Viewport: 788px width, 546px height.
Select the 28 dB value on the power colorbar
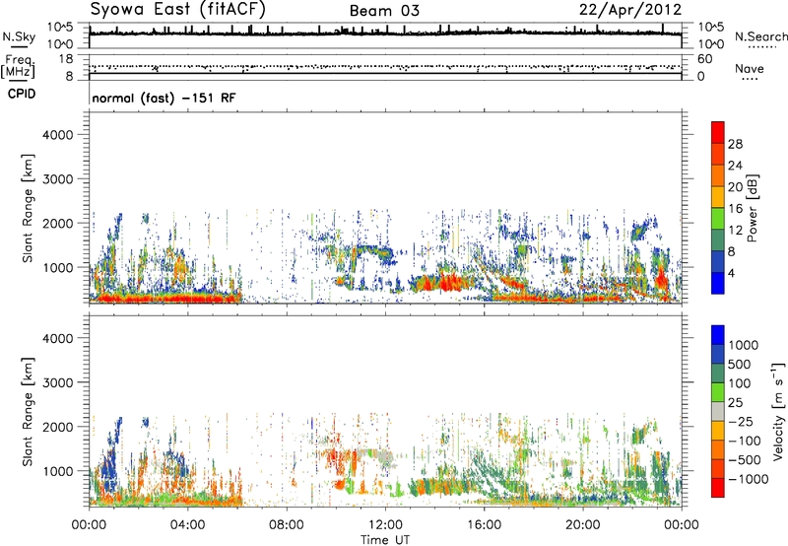735,144
